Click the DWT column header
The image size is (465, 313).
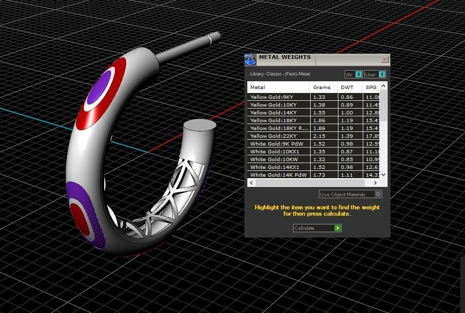[350, 87]
